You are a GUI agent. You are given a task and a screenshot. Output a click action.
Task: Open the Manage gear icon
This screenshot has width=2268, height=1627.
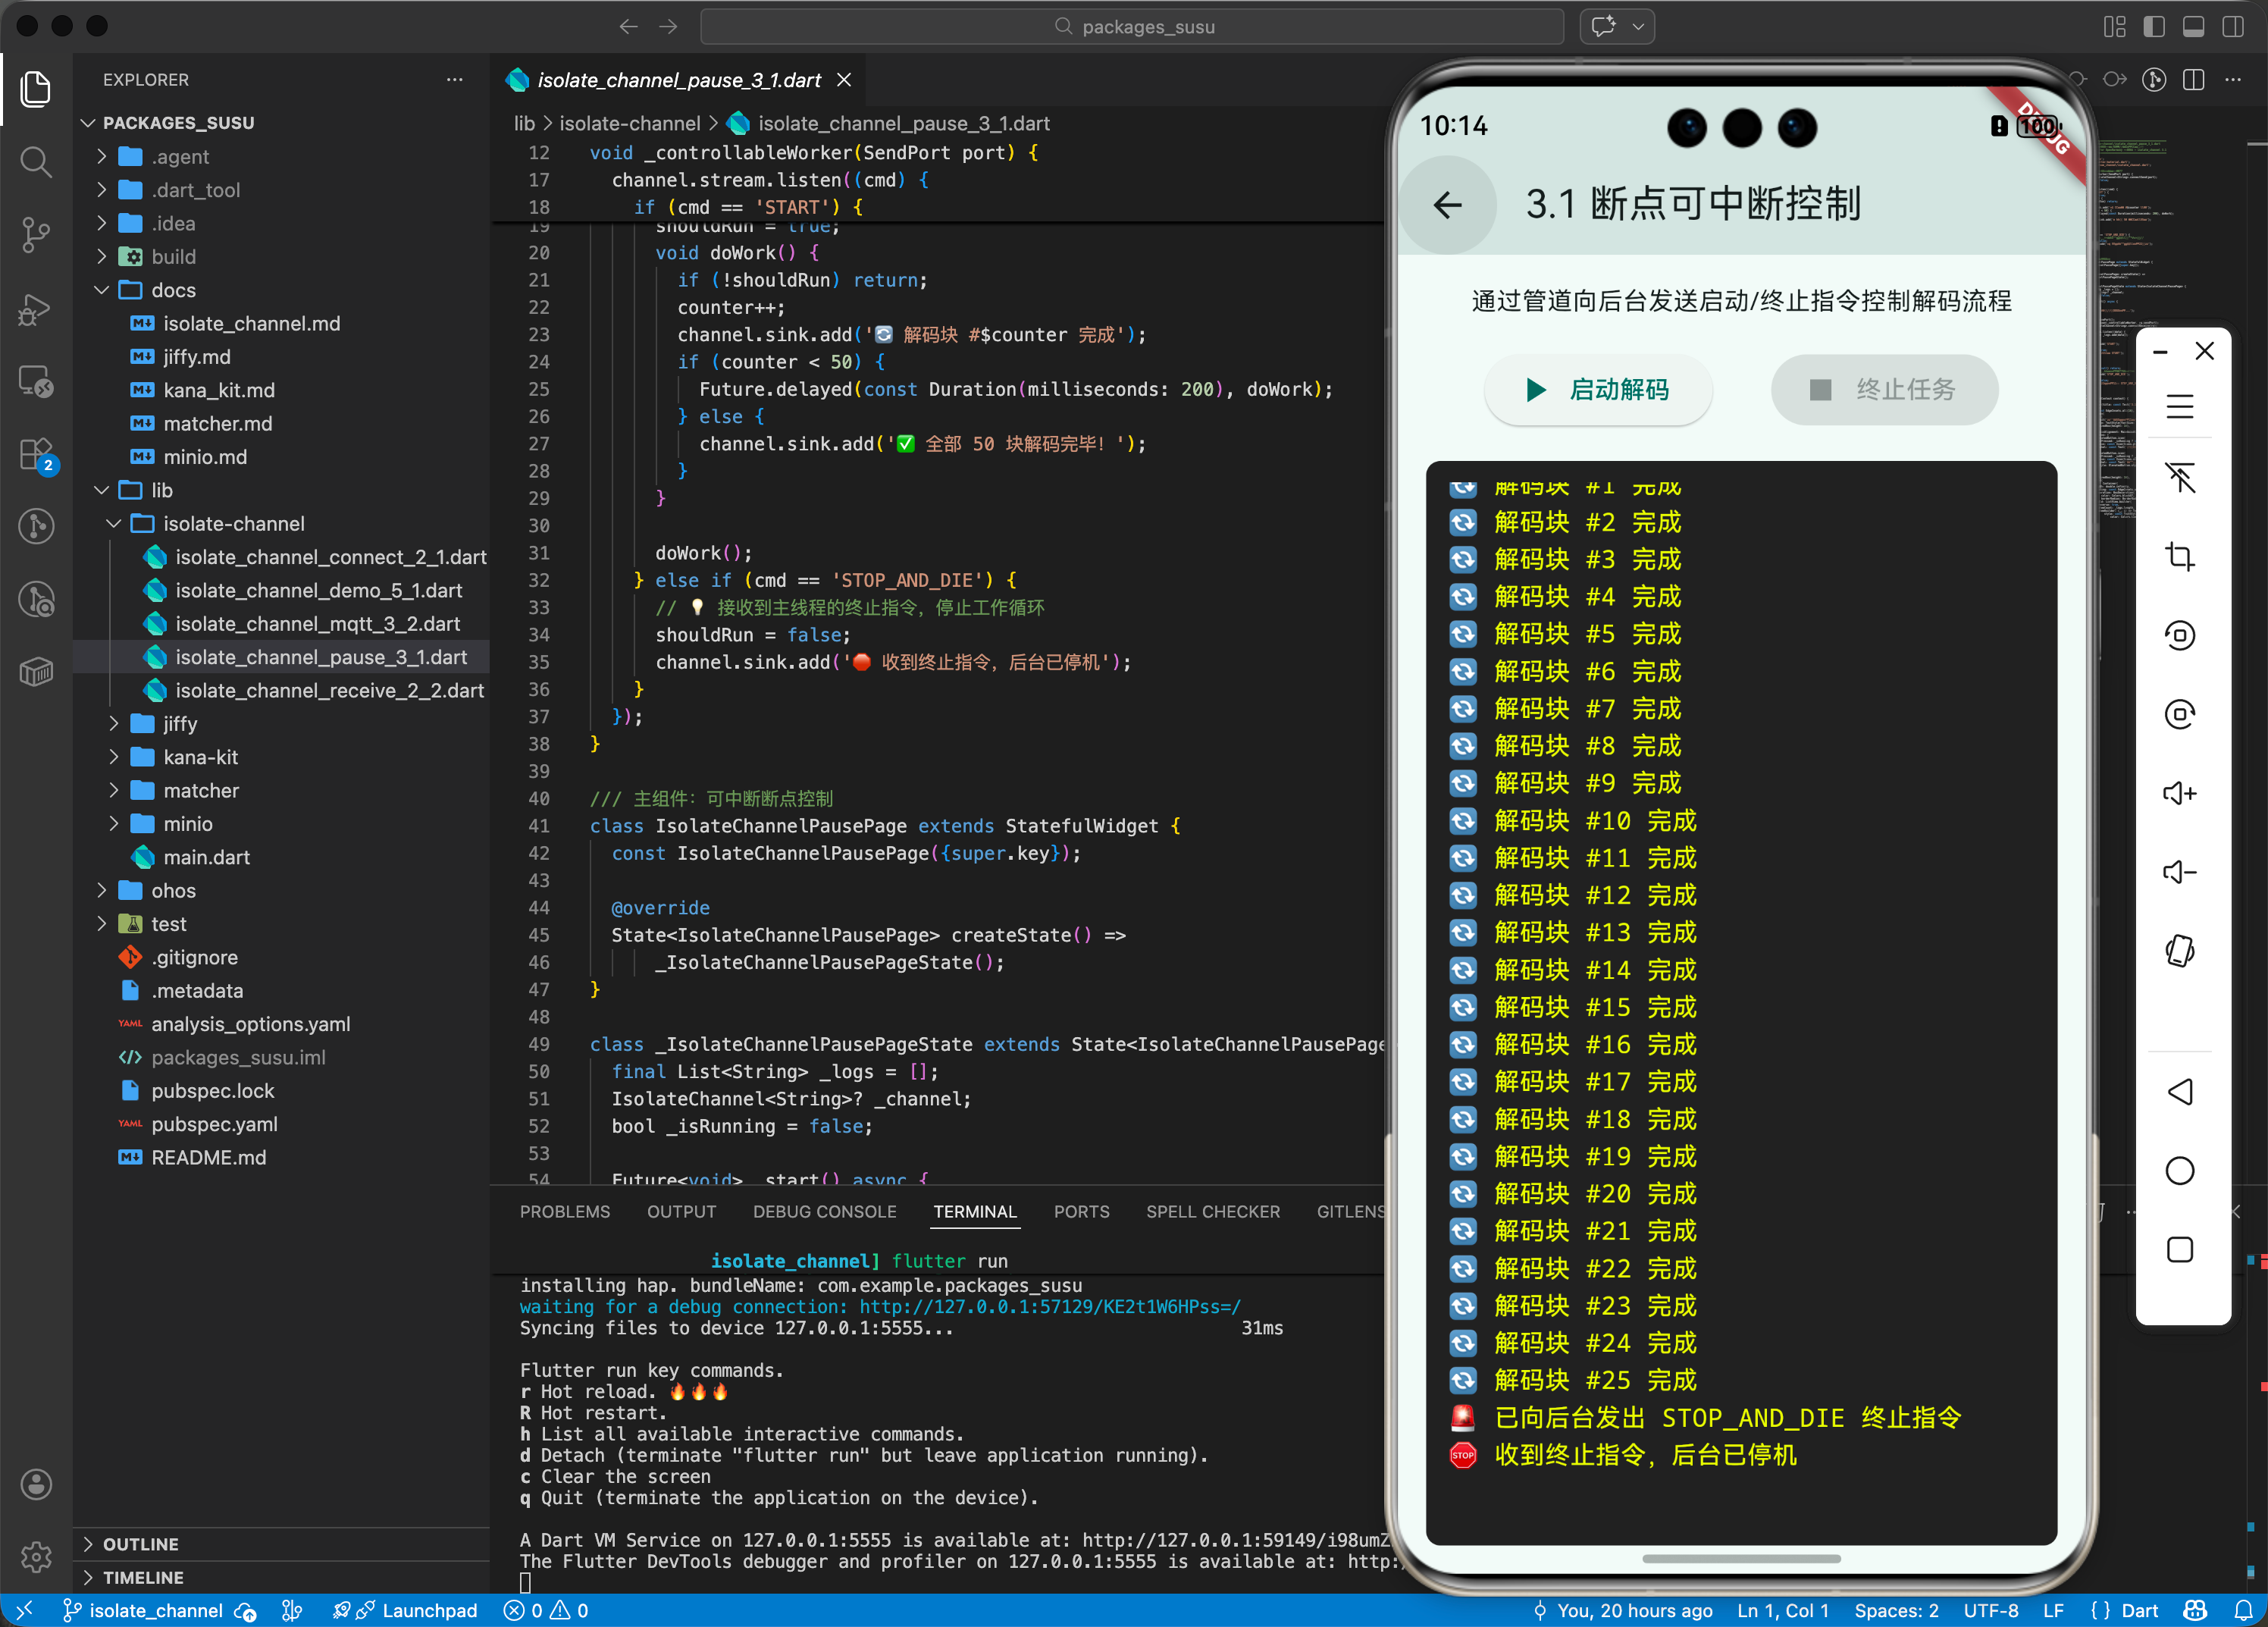(36, 1556)
